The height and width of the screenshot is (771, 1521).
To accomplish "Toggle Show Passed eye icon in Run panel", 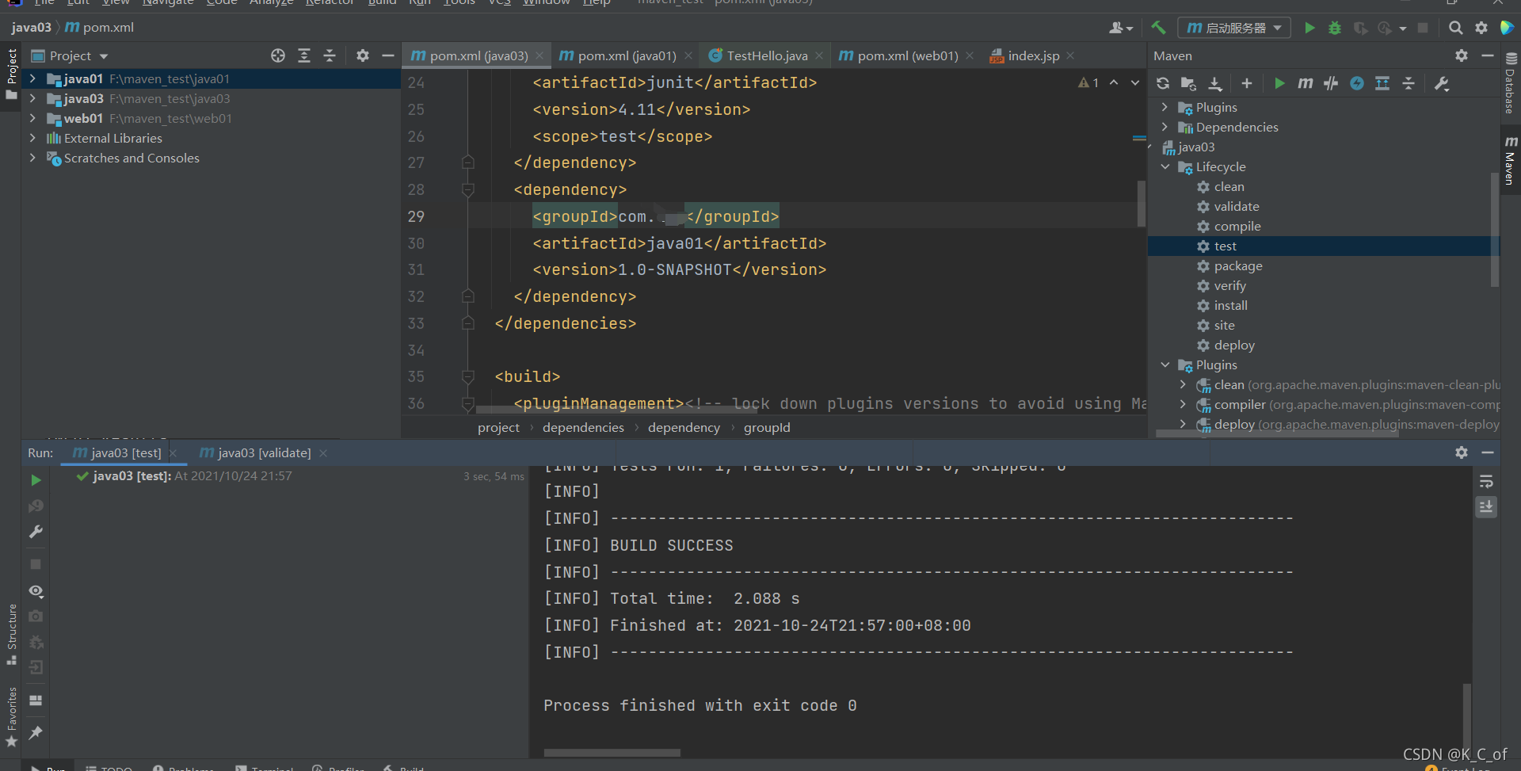I will 36,591.
